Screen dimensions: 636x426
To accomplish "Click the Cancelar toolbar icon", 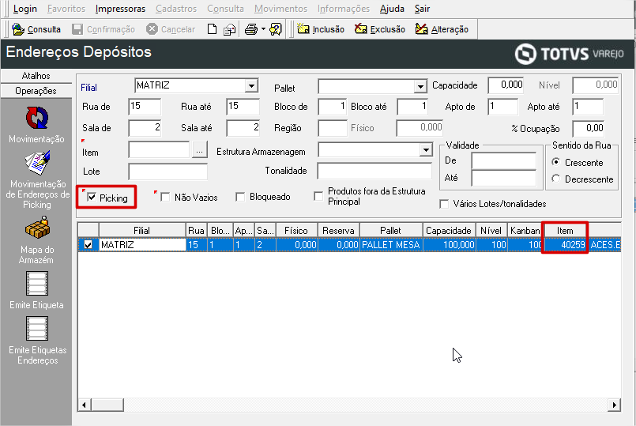I will [152, 29].
